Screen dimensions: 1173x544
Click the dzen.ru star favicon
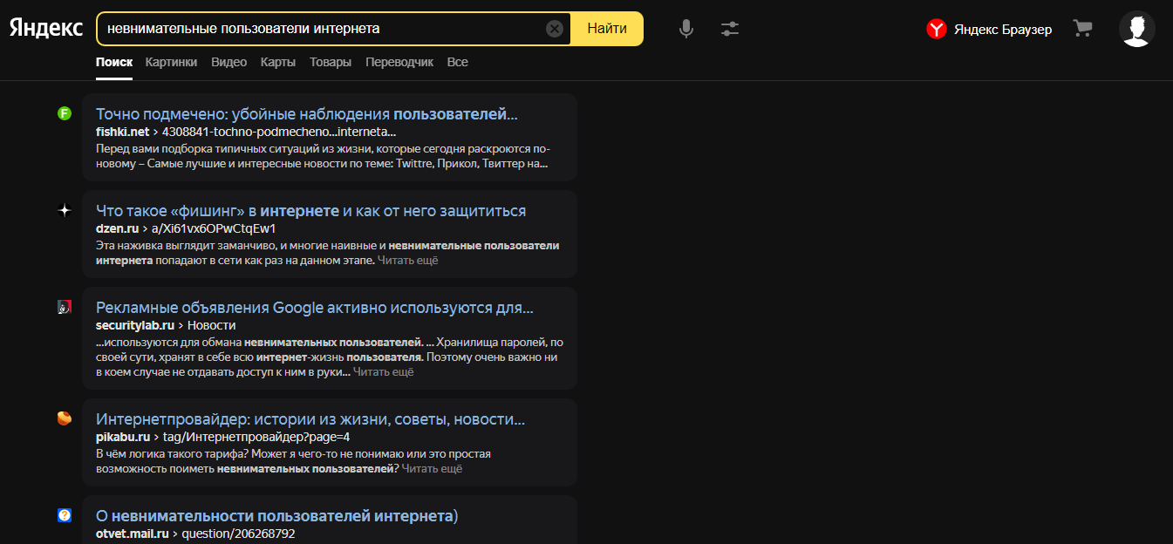pos(65,210)
